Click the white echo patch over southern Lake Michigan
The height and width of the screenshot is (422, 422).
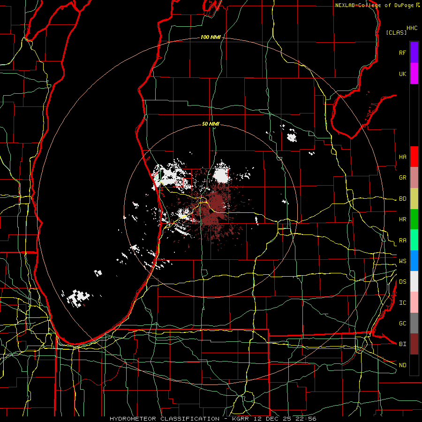[x=78, y=298]
